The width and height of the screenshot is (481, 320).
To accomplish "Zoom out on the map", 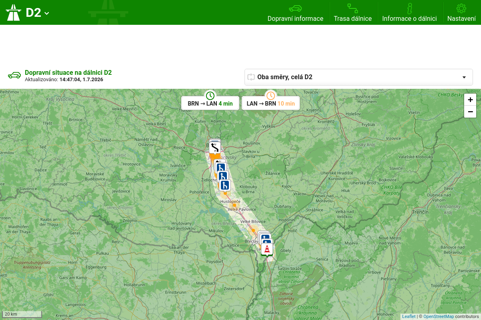I will tap(470, 112).
